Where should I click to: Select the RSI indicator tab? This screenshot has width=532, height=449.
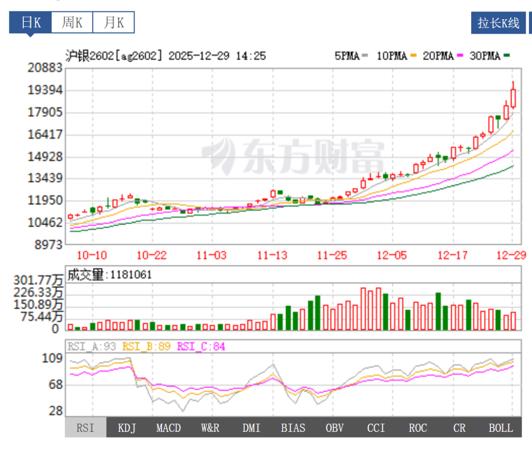[85, 428]
